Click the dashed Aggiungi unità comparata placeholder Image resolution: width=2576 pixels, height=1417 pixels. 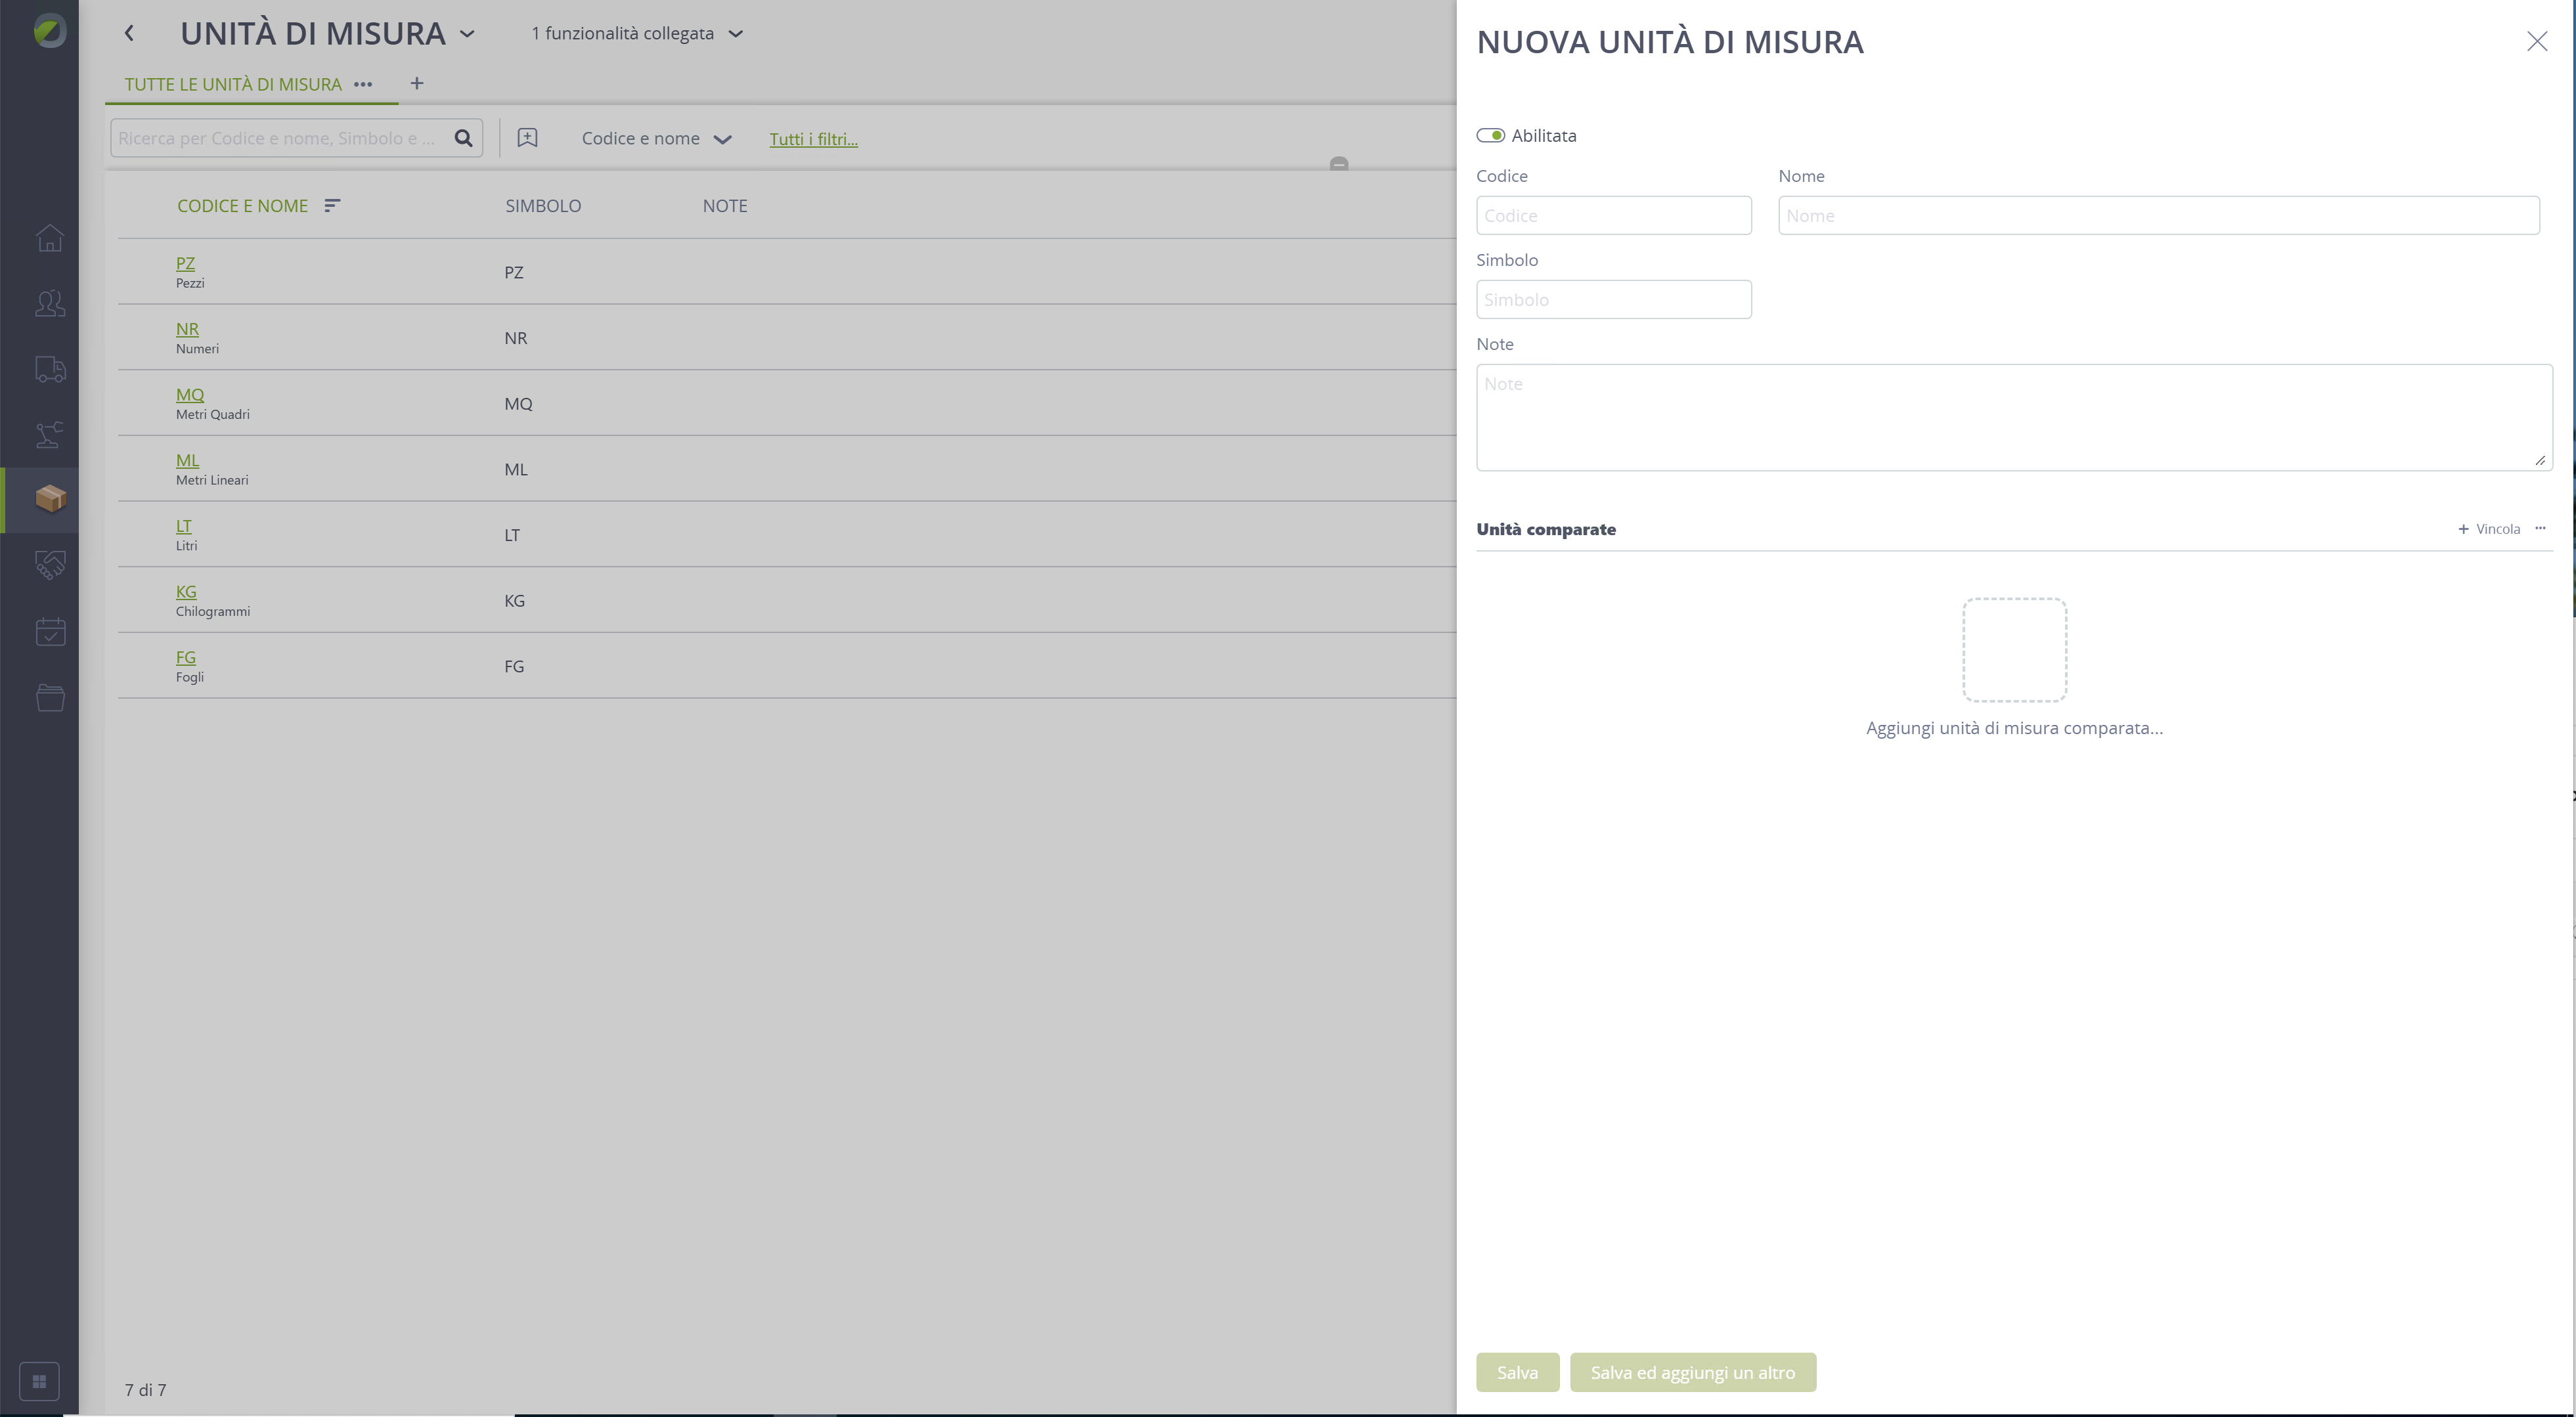click(x=2014, y=650)
